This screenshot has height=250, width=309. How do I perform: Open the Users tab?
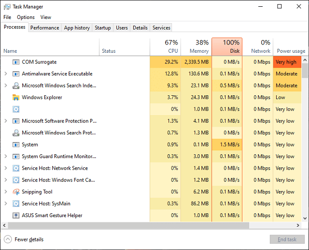coord(122,28)
